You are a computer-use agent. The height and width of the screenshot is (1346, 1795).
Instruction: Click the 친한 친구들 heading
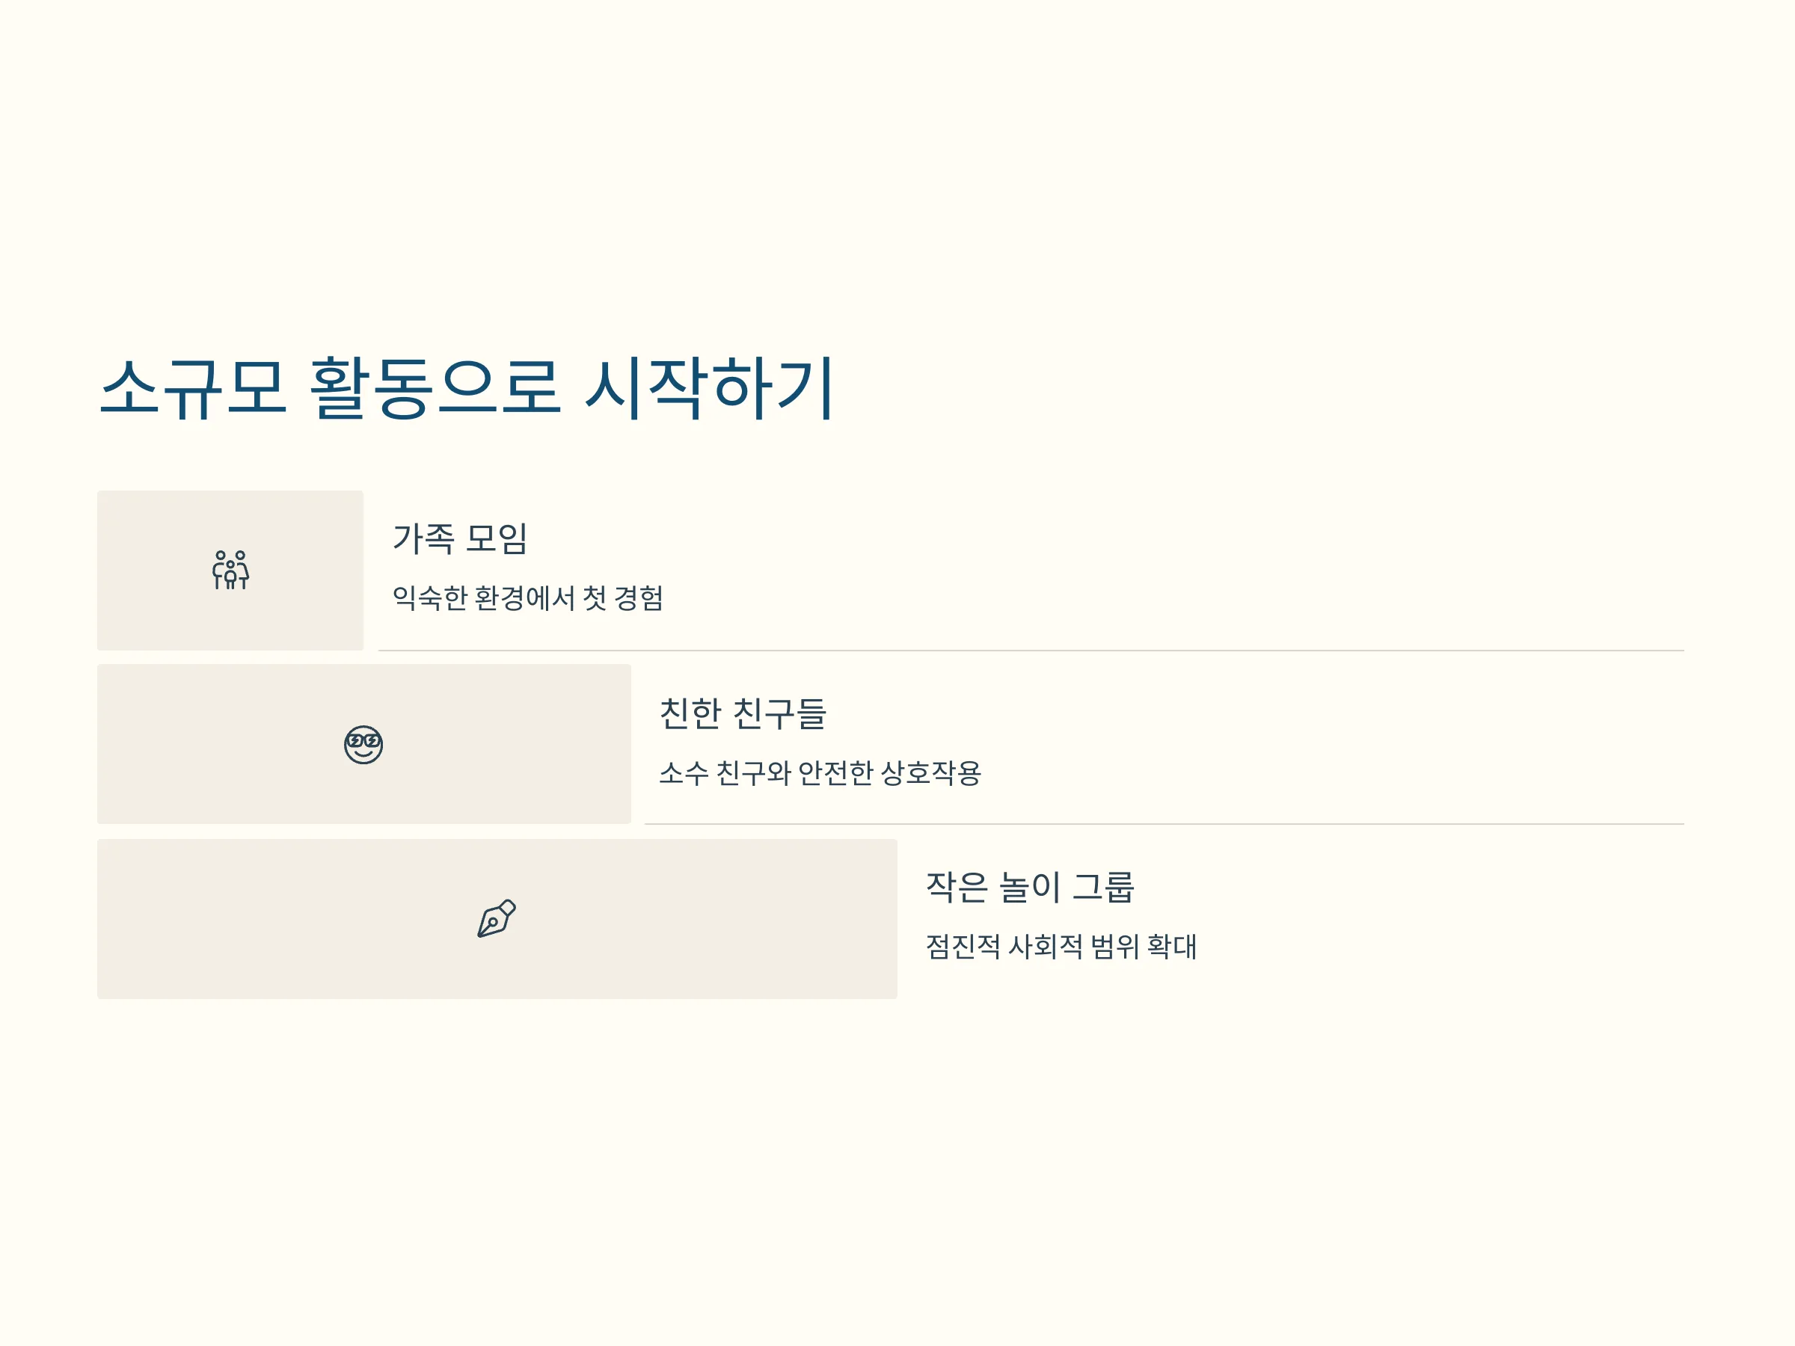(x=743, y=713)
